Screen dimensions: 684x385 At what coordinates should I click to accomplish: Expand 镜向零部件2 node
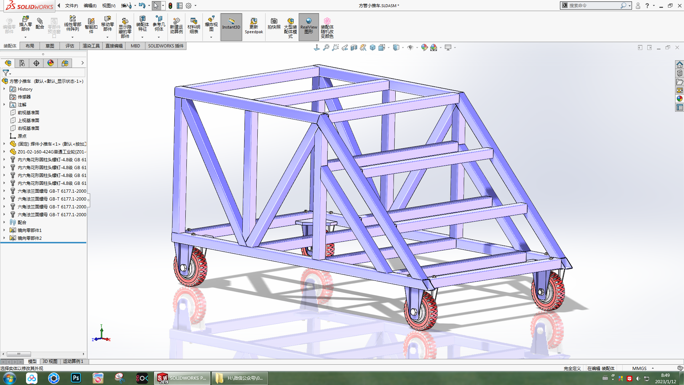pos(4,238)
